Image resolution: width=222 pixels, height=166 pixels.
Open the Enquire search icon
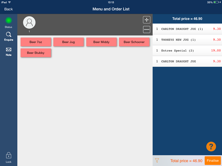(8, 34)
